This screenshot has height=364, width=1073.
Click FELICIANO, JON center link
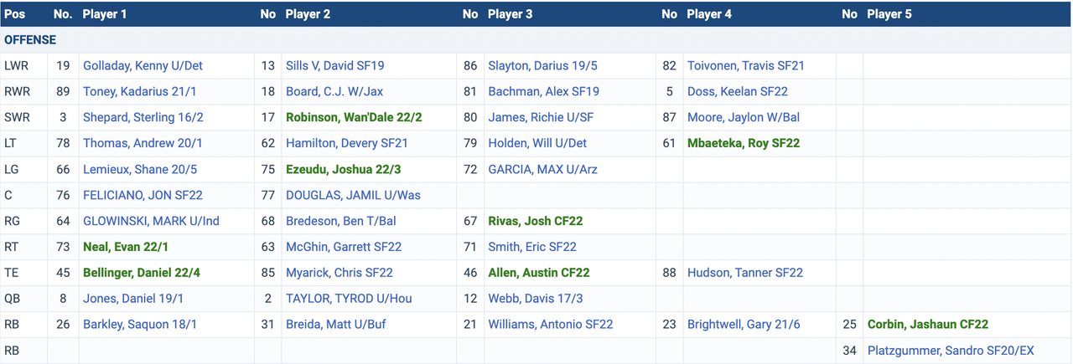tap(143, 195)
